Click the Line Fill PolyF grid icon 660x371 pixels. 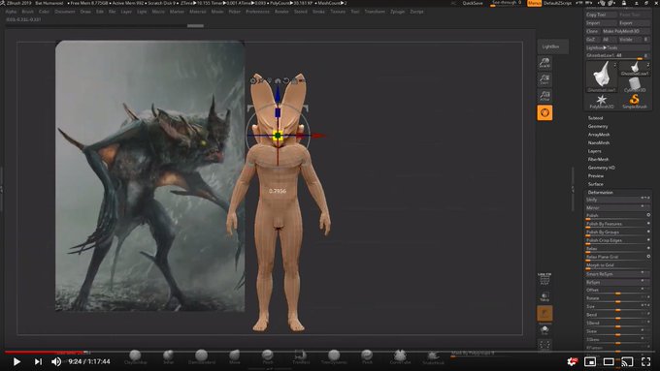[x=544, y=279]
